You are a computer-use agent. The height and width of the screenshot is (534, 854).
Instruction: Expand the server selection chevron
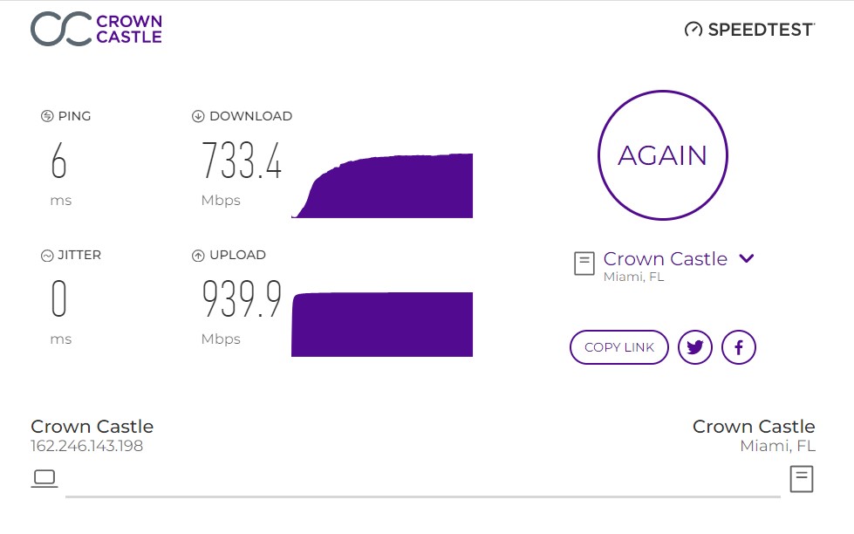748,258
